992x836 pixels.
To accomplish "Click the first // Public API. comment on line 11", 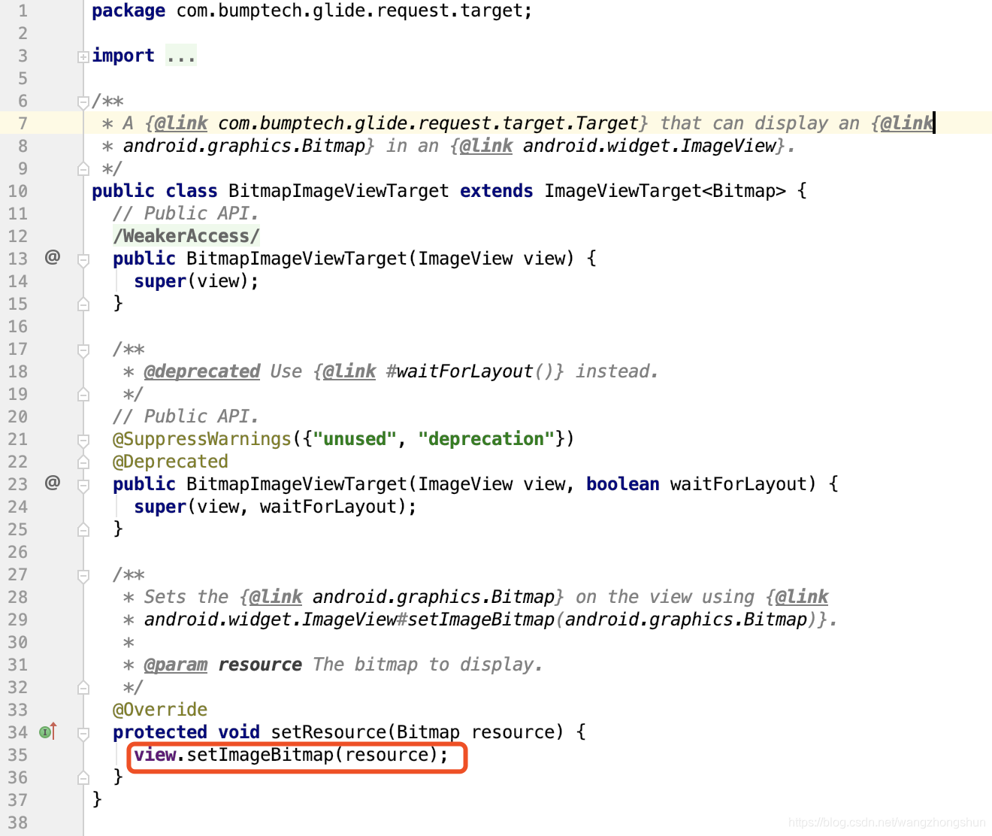I will click(186, 214).
